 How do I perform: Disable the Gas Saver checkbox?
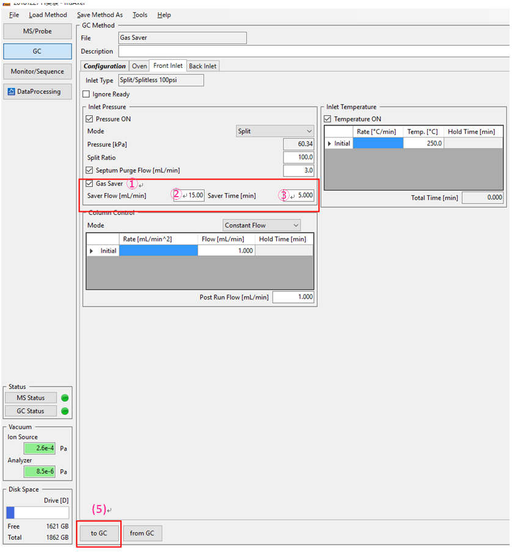click(90, 183)
